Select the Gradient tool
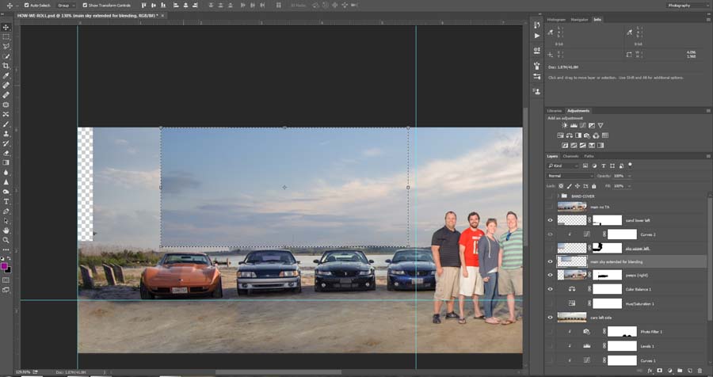 click(6, 163)
